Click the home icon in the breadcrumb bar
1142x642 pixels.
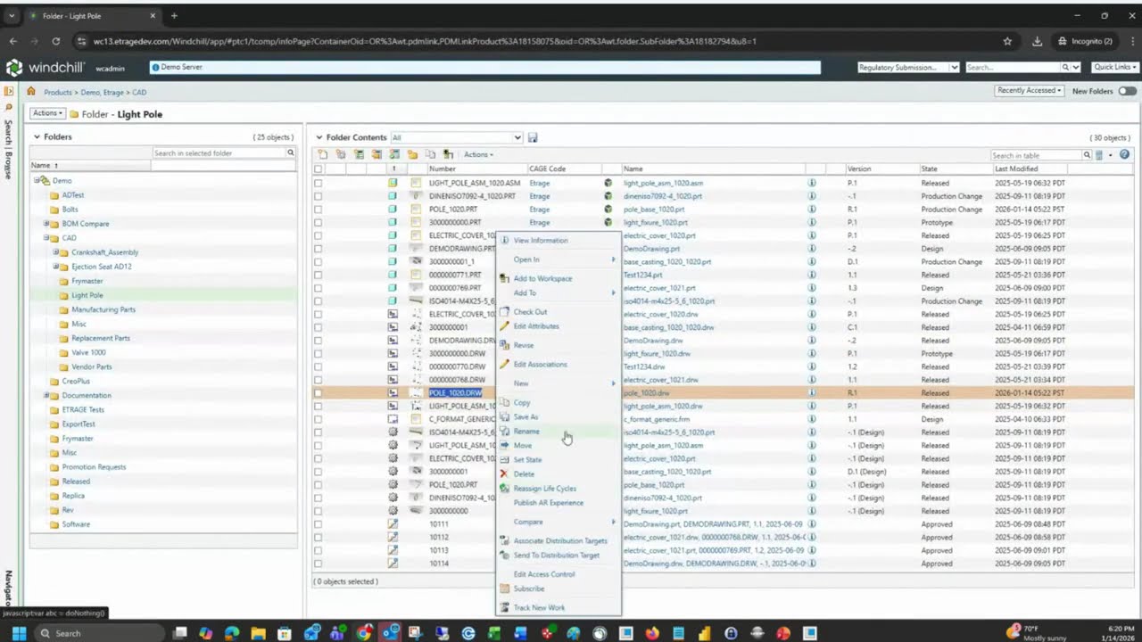coord(31,92)
